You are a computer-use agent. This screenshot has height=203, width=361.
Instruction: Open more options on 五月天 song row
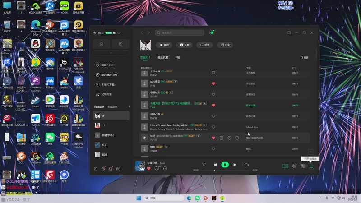tap(237, 138)
